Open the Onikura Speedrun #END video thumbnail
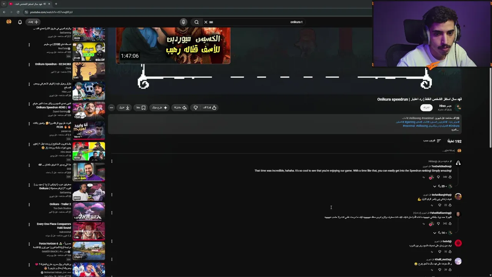This screenshot has width=492, height=277. point(89,110)
